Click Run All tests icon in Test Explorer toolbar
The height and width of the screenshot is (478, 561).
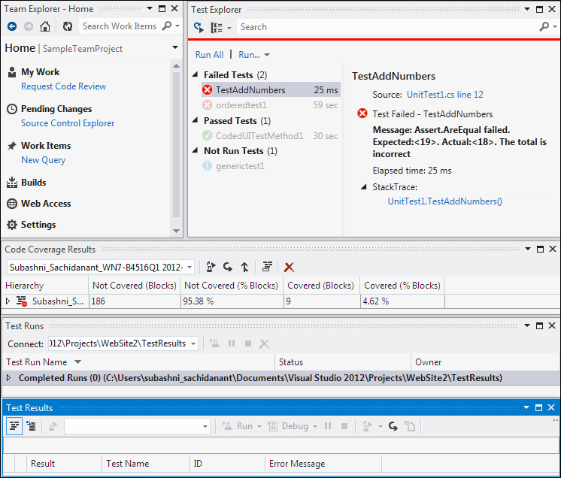199,27
